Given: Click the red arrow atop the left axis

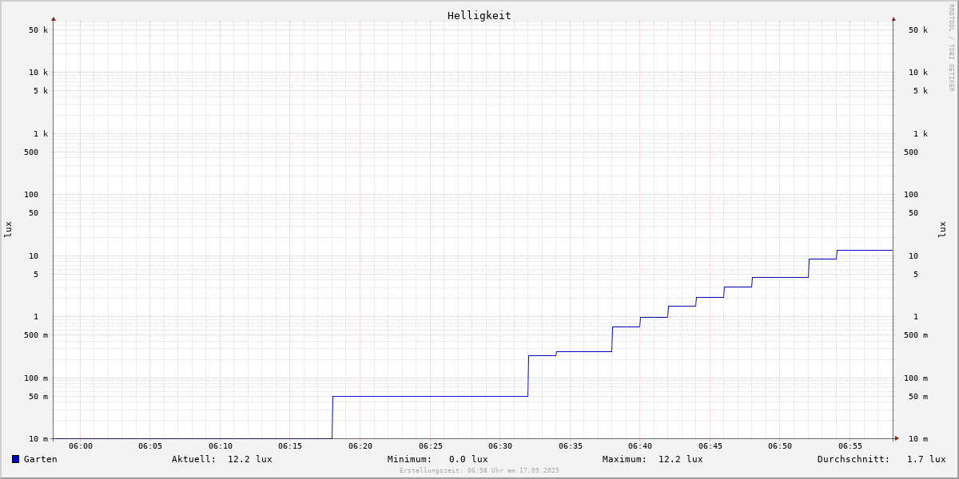Looking at the screenshot, I should [x=54, y=19].
